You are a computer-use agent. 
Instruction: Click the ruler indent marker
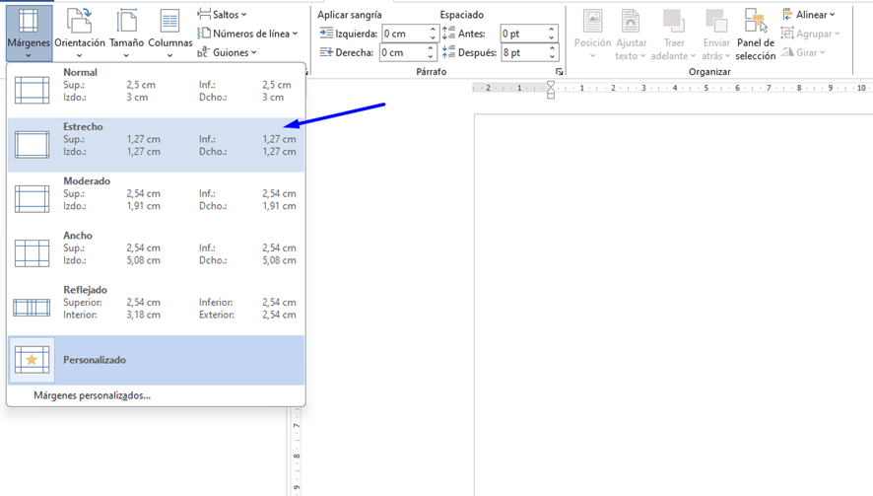point(551,89)
